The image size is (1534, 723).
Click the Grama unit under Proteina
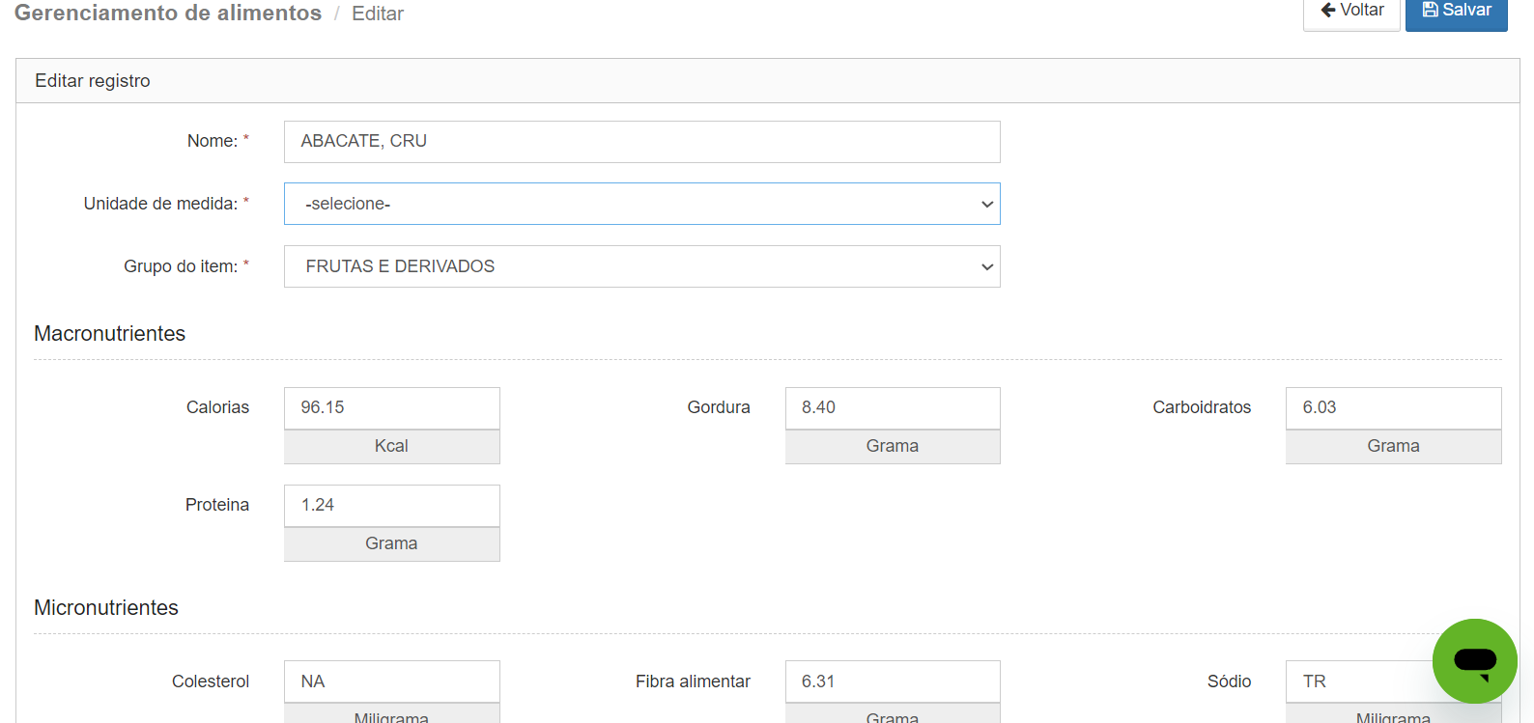391,544
